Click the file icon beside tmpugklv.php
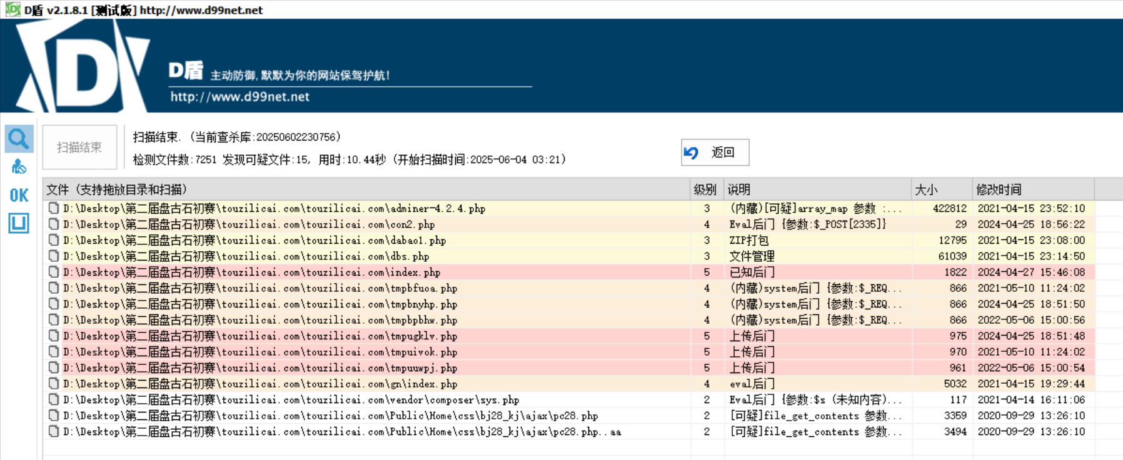This screenshot has height=460, width=1123. pos(54,336)
